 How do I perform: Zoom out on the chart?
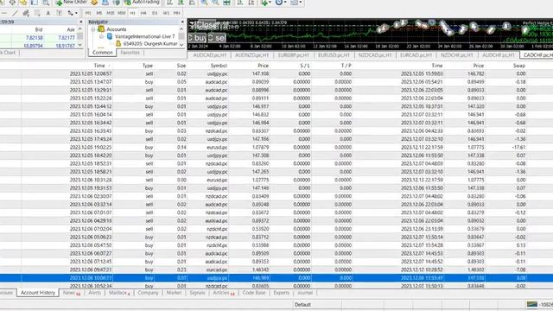[215, 2]
